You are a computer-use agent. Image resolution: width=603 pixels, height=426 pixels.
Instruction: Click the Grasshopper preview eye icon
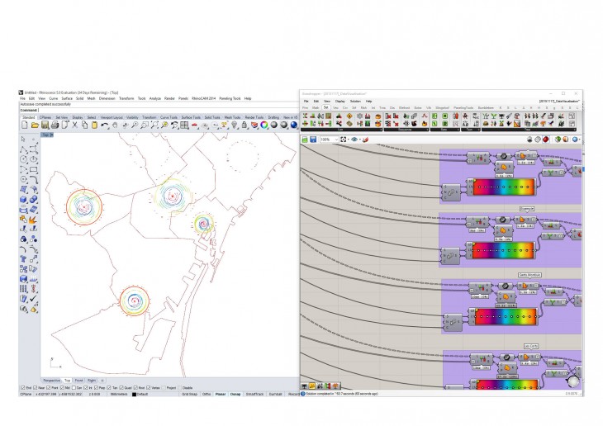(x=354, y=140)
